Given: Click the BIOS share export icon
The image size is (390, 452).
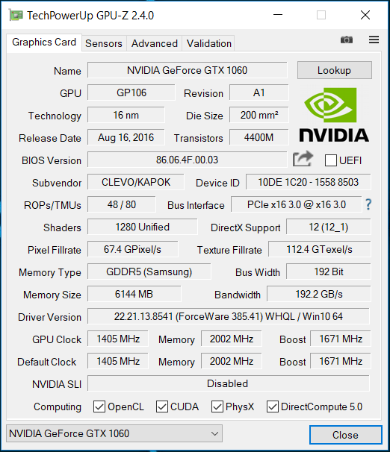Looking at the screenshot, I should coord(303,159).
